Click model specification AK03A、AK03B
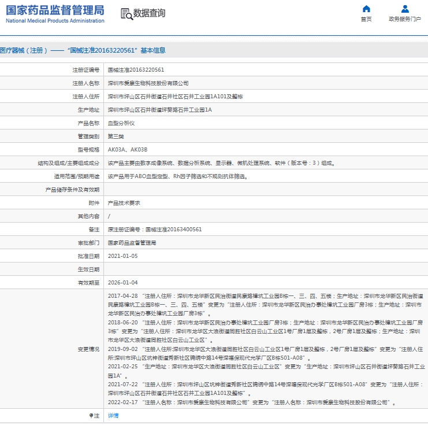Viewport: 428px width, 425px height. 128,150
